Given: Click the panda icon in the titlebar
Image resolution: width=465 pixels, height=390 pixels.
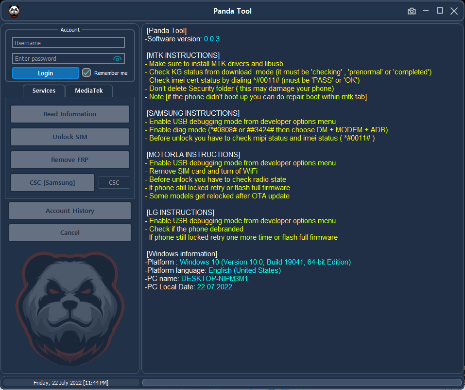Looking at the screenshot, I should click(14, 11).
